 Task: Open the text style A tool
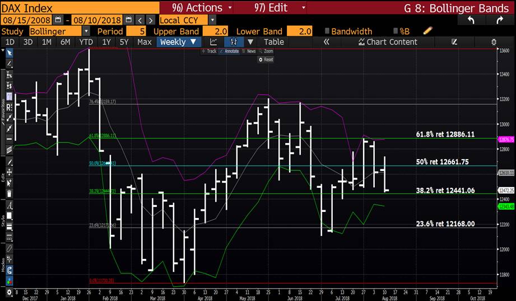tap(9, 206)
